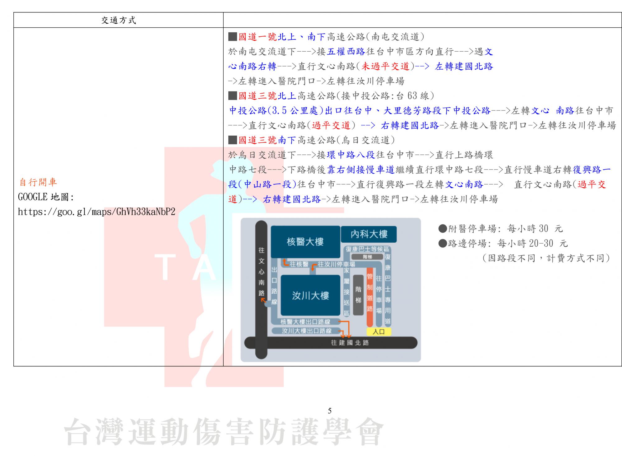
Task: Click the 內科大樓 building on the map
Action: click(x=369, y=234)
